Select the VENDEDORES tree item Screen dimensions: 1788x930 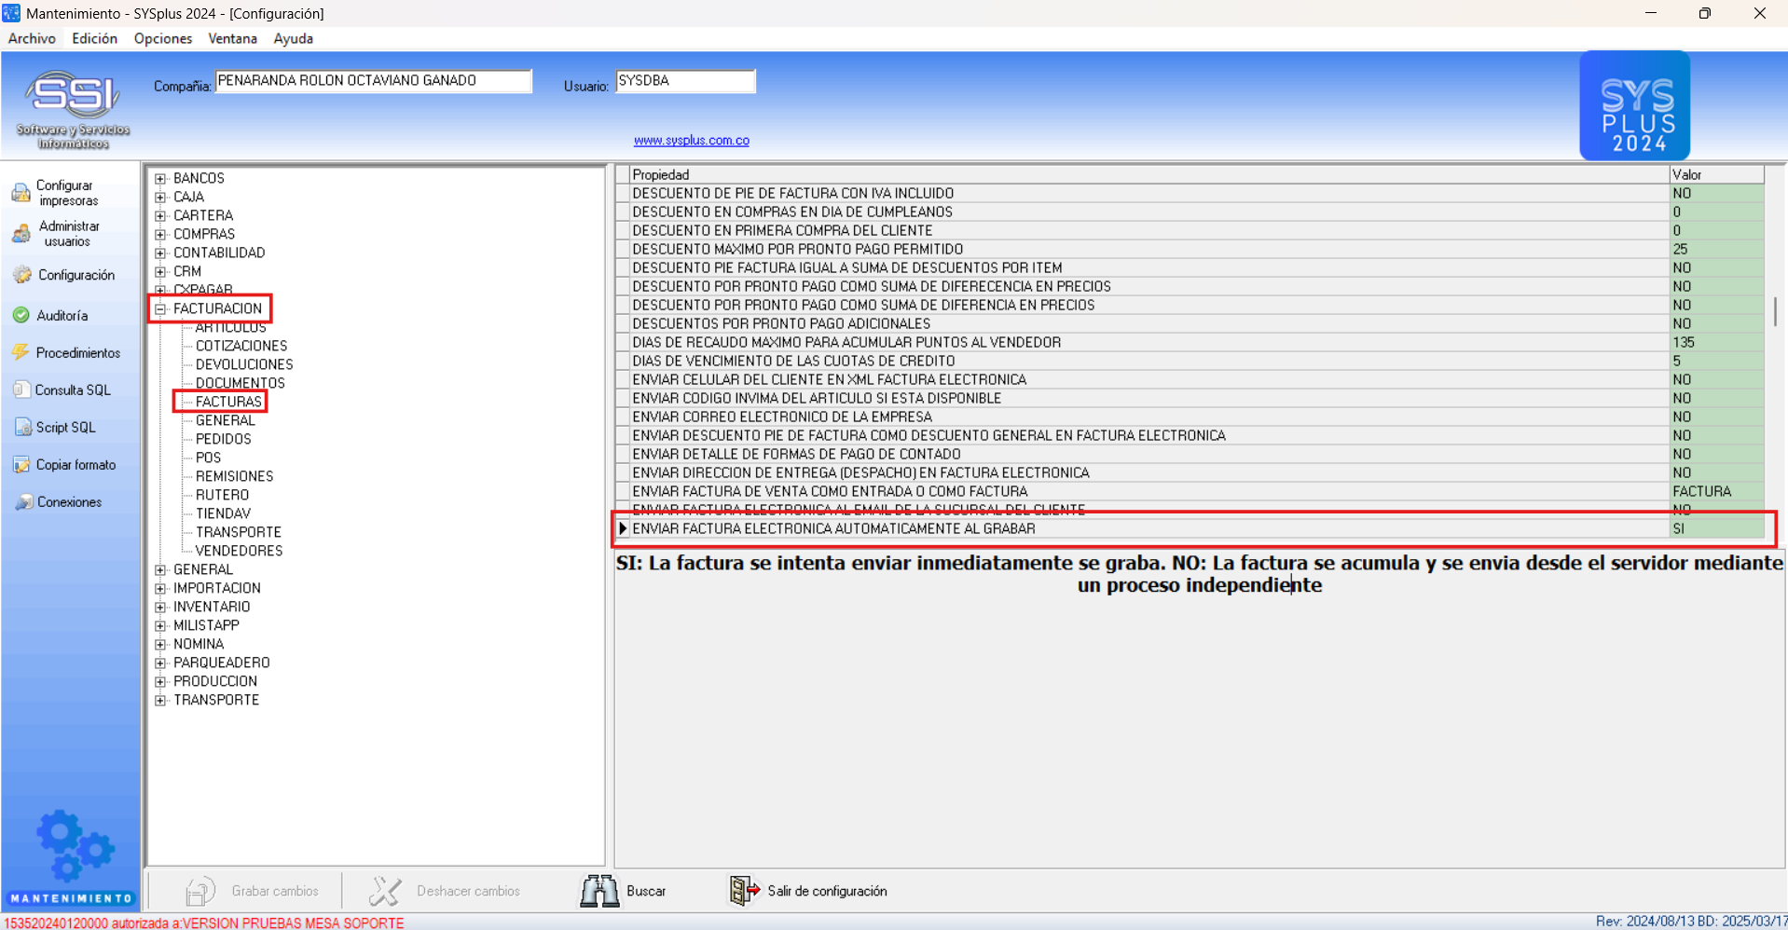[x=239, y=551]
